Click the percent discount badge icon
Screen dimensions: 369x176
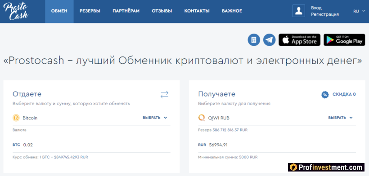click(325, 95)
